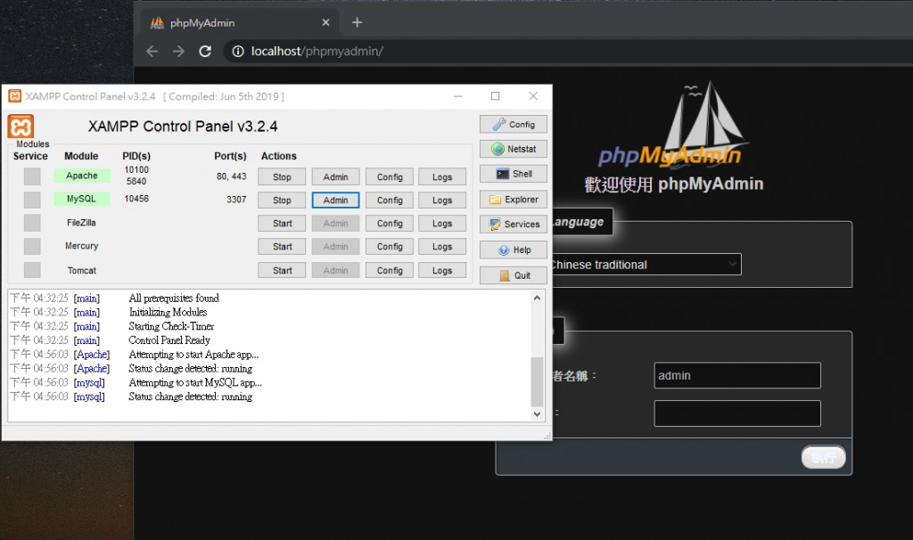Stop the MySQL module
Viewport: 913px width, 540px height.
click(282, 200)
